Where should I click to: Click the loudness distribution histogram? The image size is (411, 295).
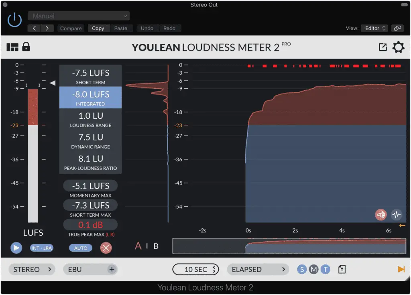click(147, 144)
